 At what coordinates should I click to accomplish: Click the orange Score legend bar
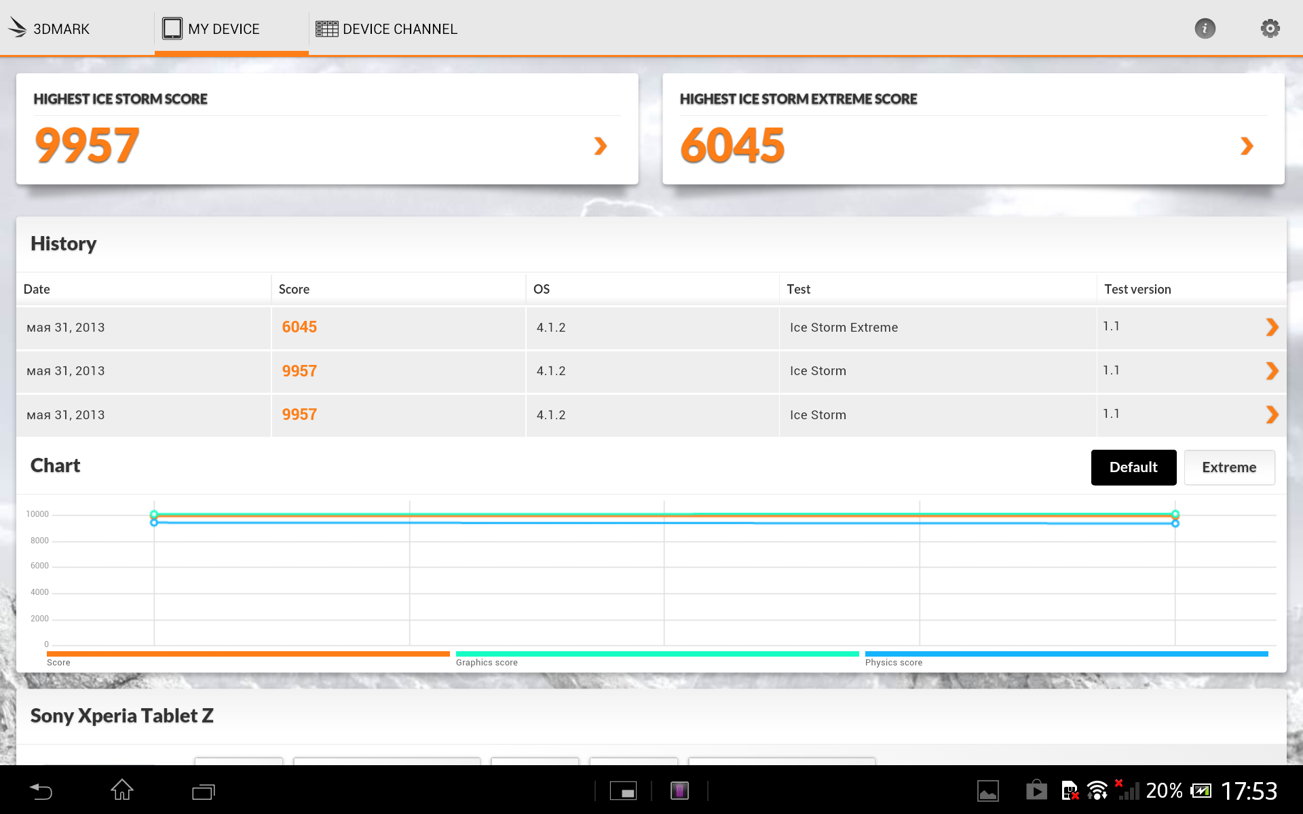(x=248, y=654)
